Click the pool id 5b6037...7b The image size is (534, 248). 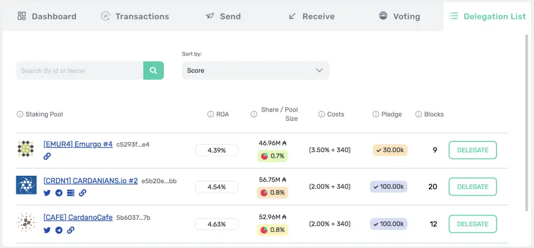click(133, 217)
